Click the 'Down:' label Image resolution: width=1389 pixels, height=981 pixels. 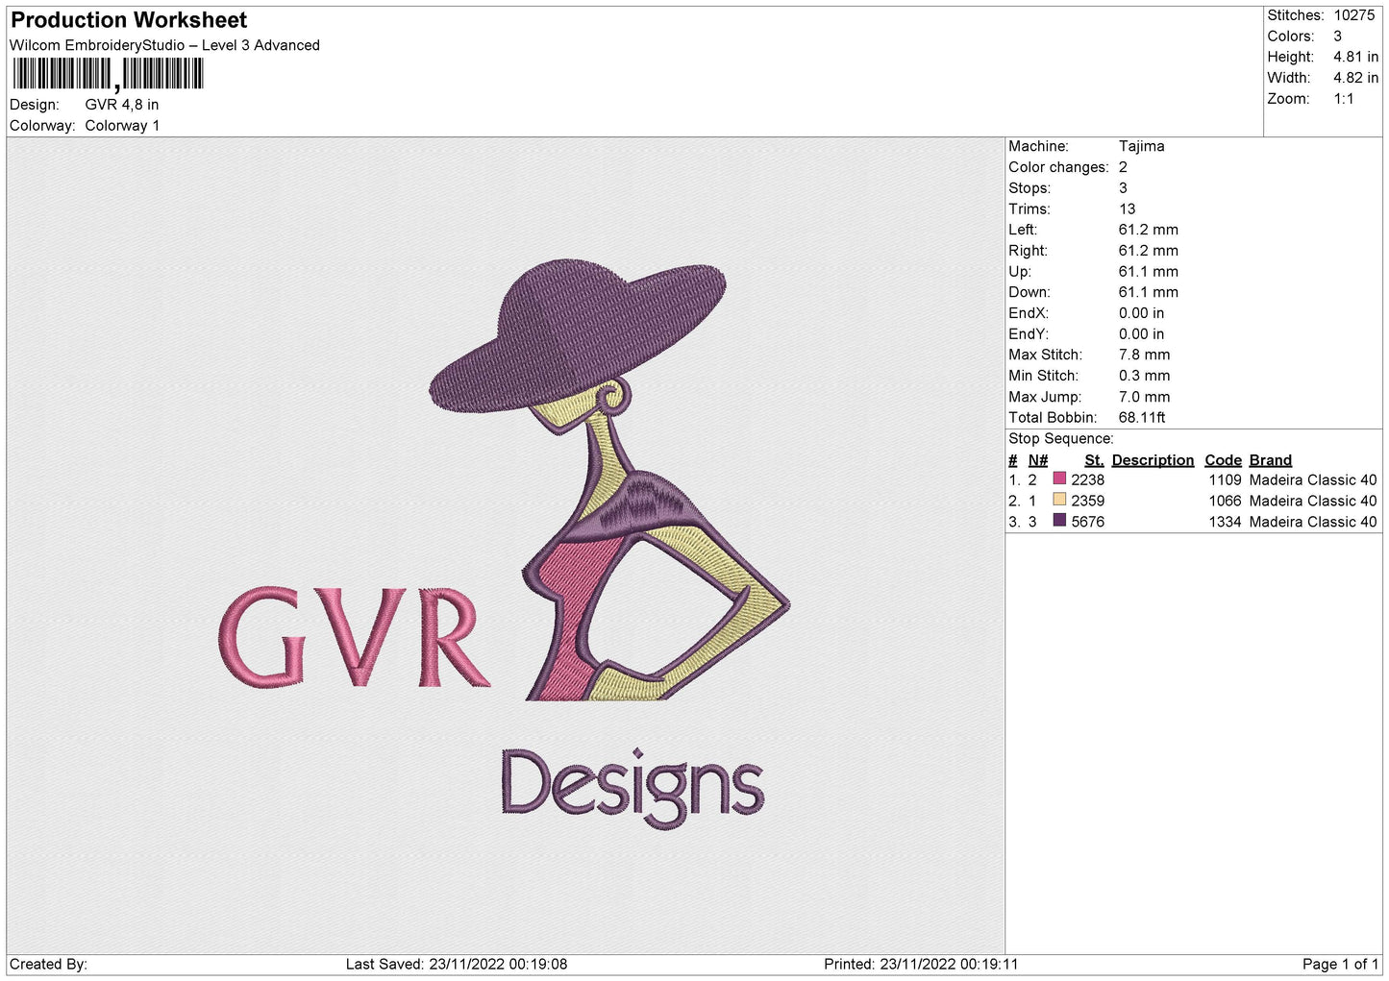pyautogui.click(x=1029, y=292)
